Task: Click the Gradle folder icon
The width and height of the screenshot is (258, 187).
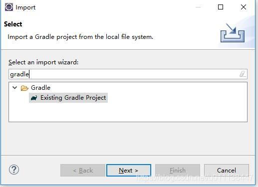Action: 24,88
